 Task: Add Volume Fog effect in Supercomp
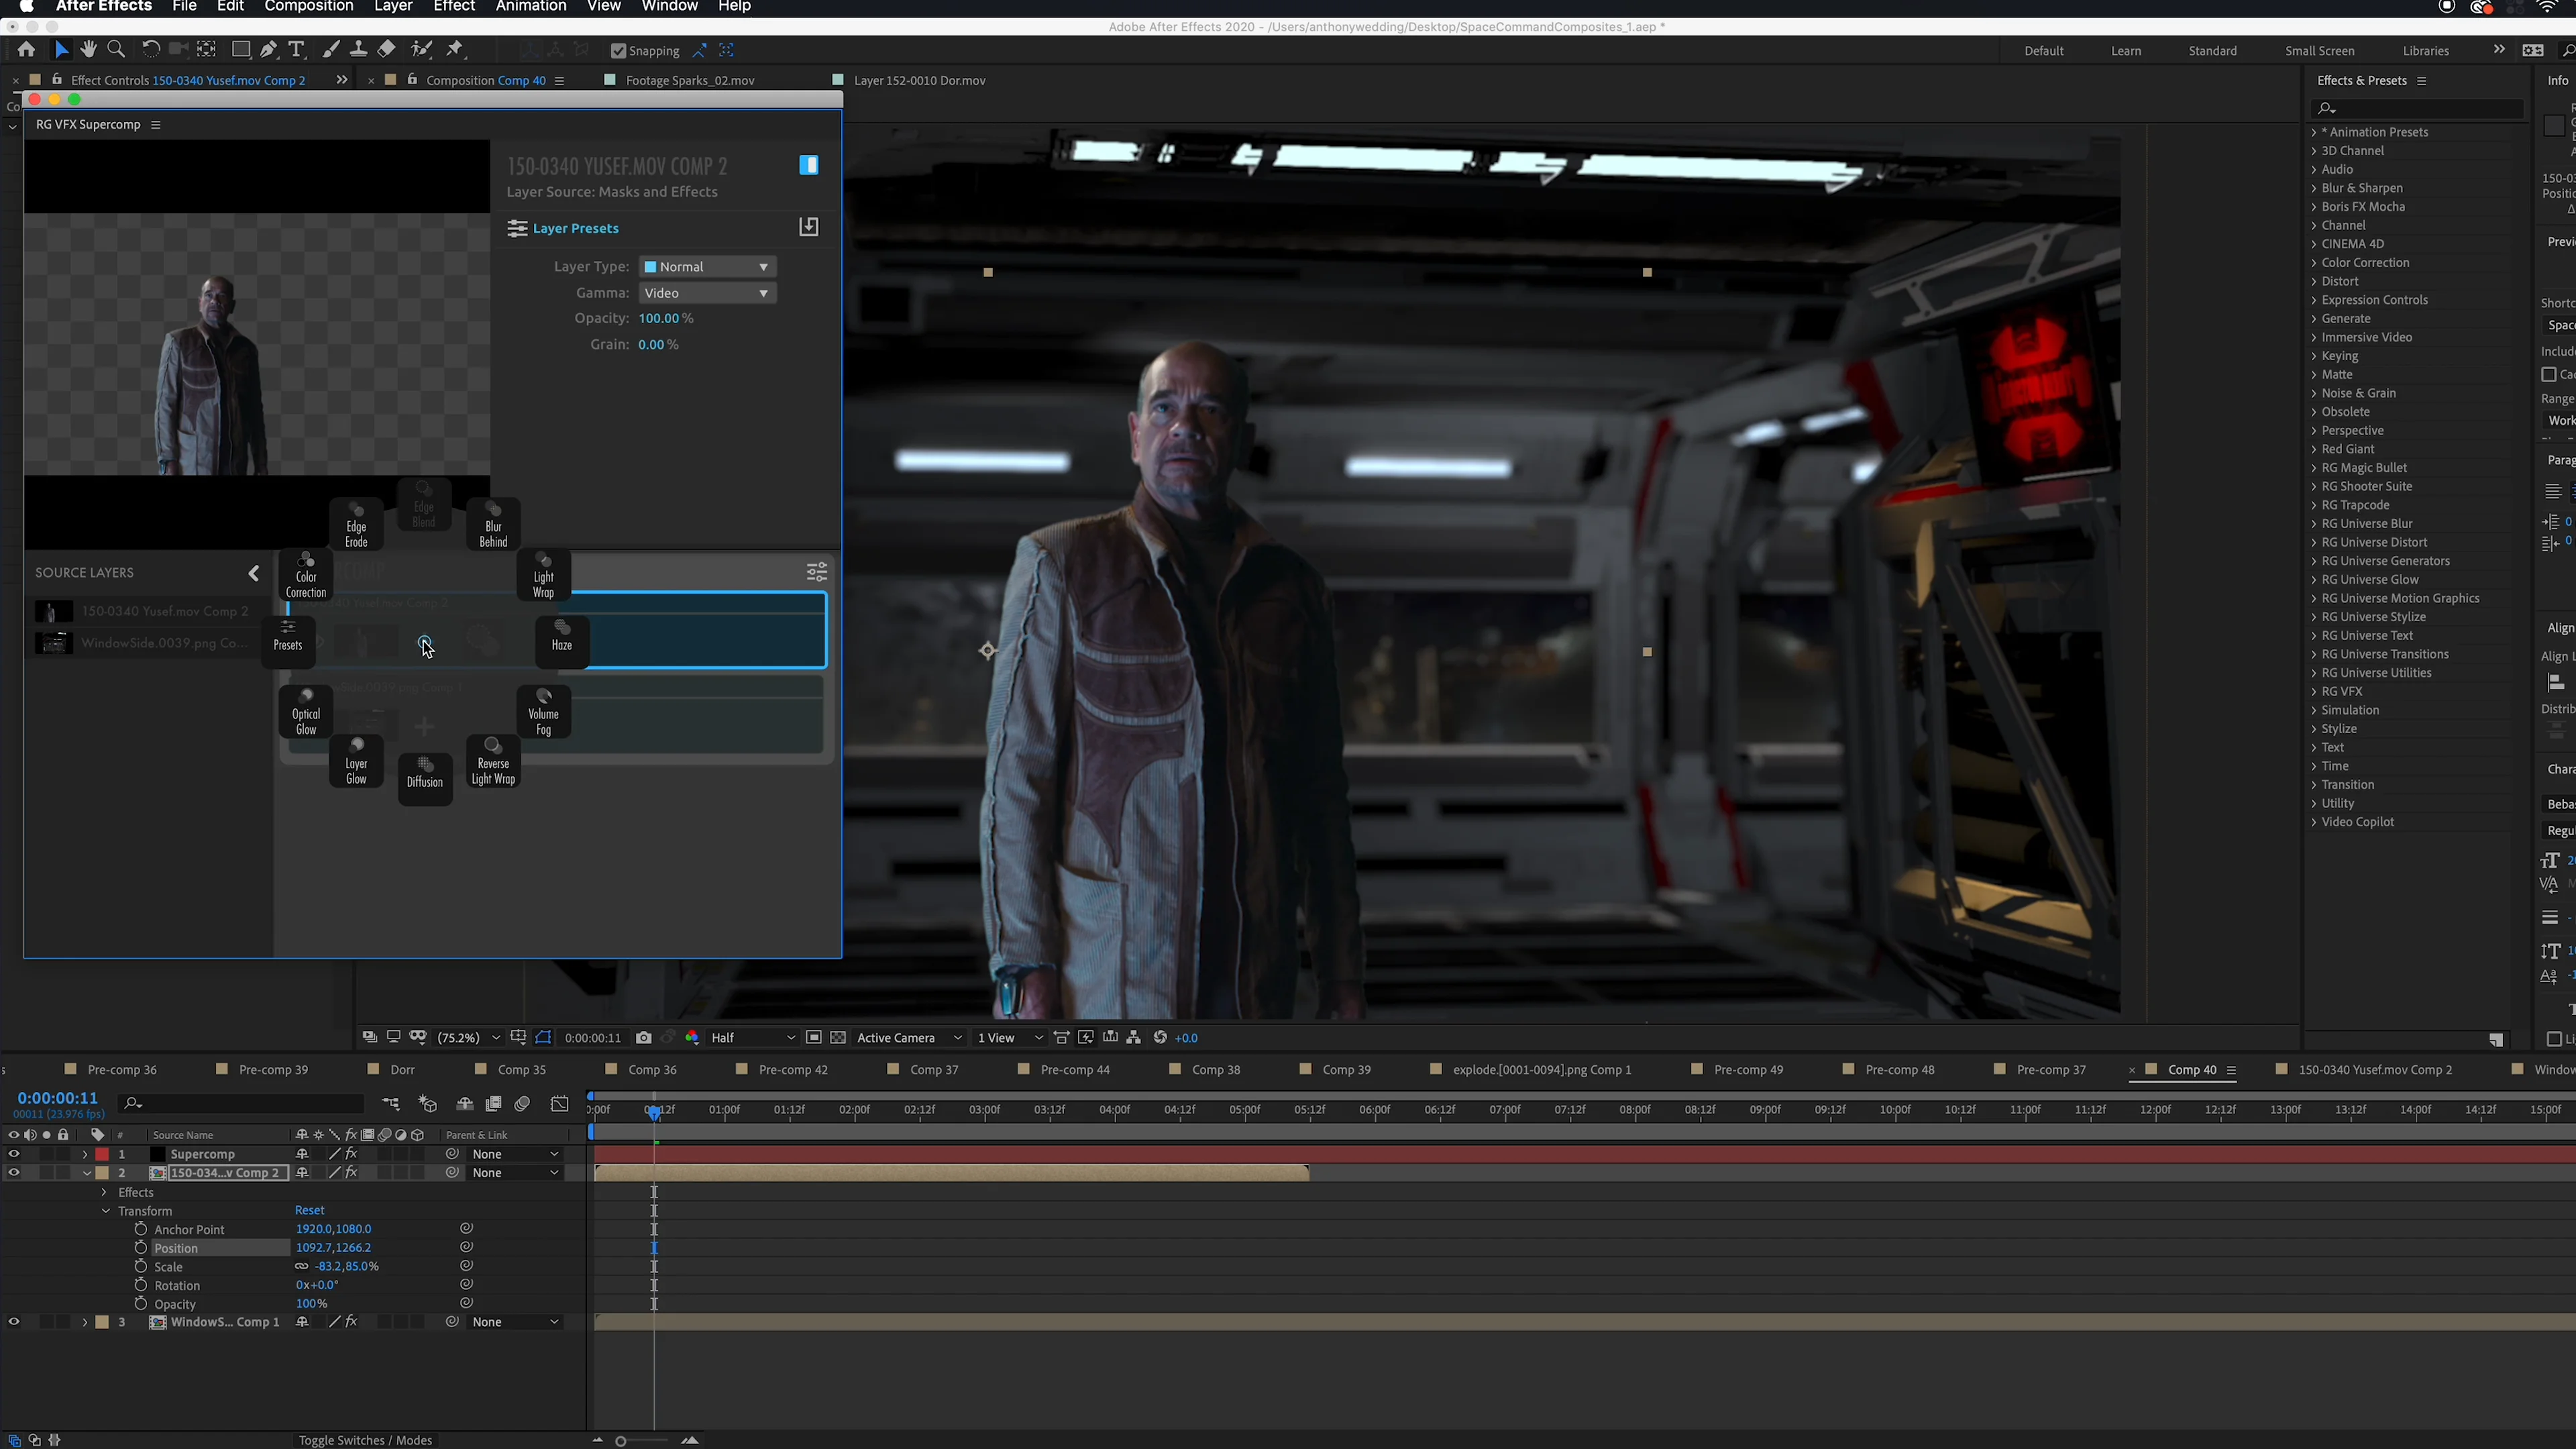(x=543, y=711)
